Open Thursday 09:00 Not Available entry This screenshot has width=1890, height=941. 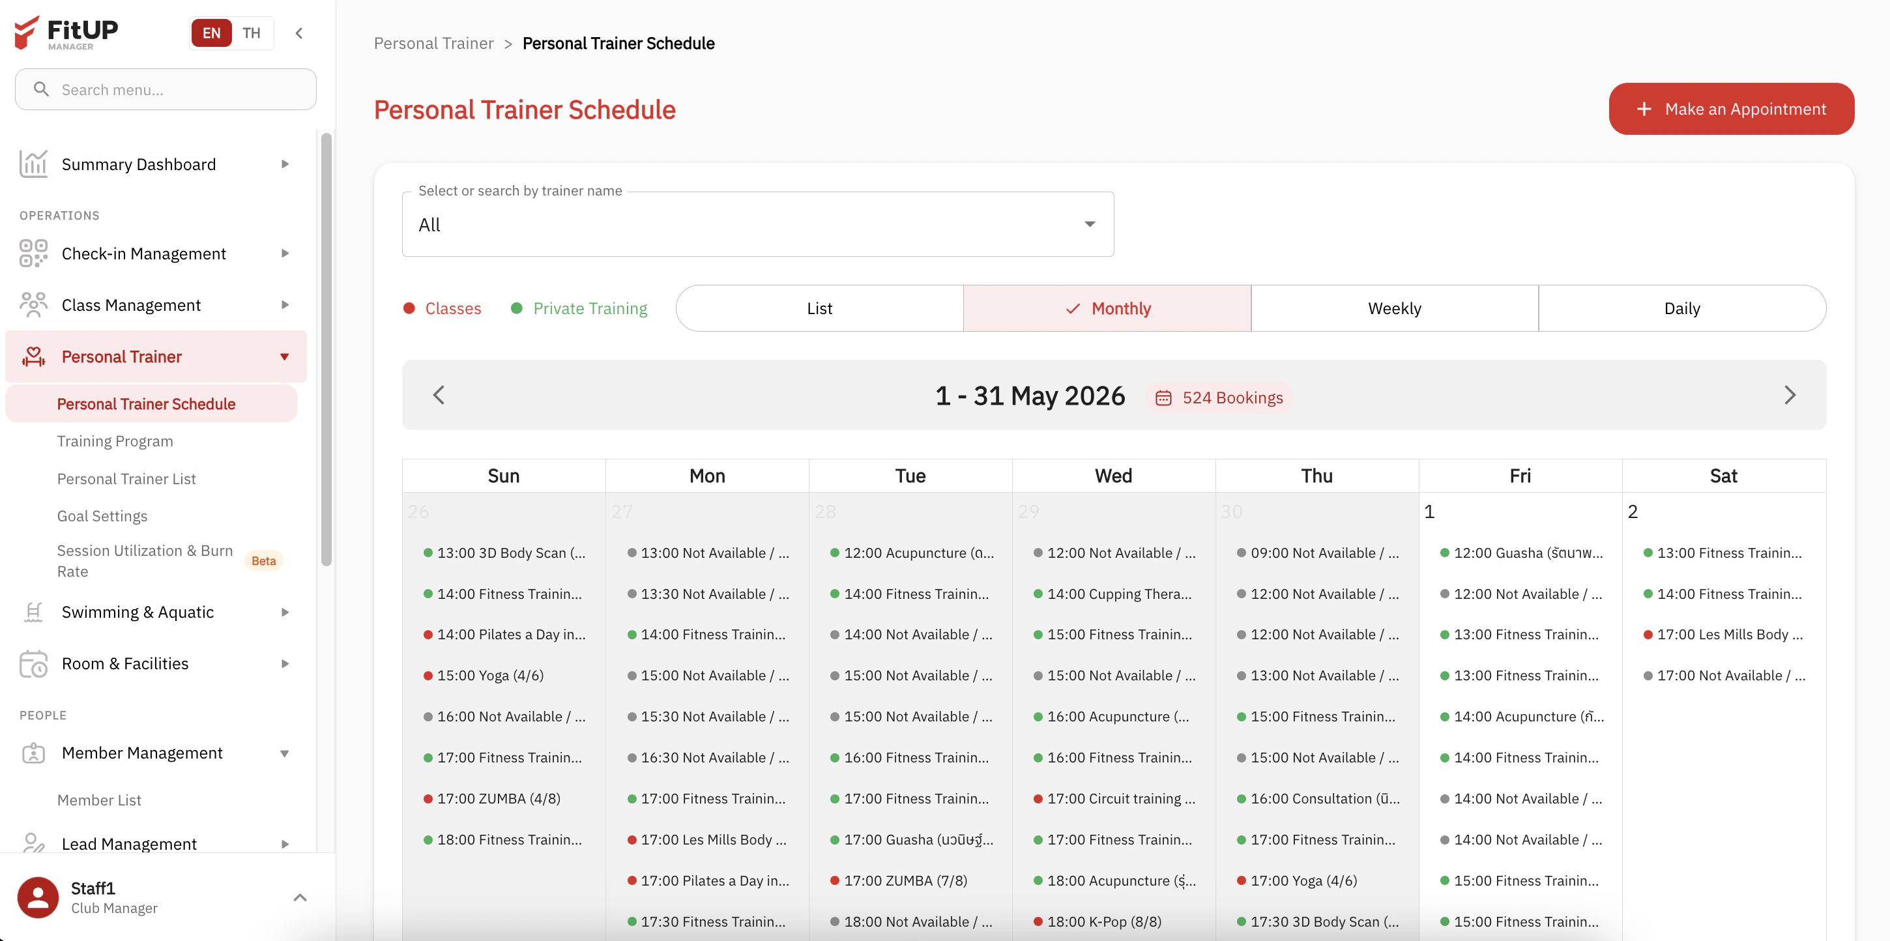coord(1318,552)
